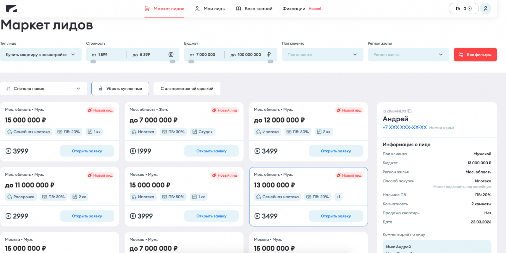Click the +1 tag on the 13 000 000 ₽ card

tap(338, 197)
